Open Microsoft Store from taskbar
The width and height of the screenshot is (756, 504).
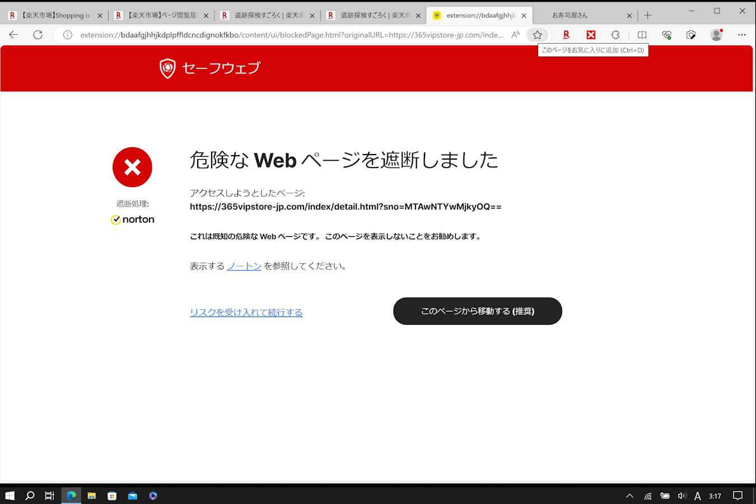click(112, 496)
